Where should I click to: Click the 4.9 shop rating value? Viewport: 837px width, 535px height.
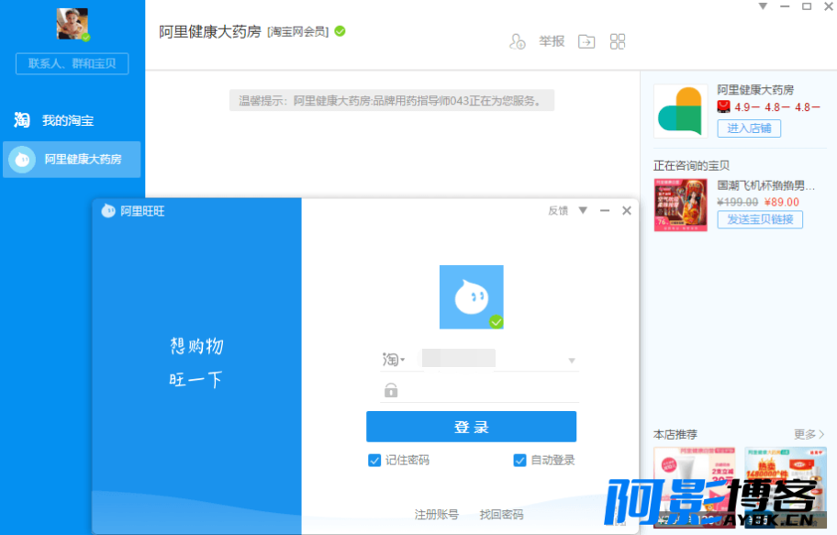[742, 107]
